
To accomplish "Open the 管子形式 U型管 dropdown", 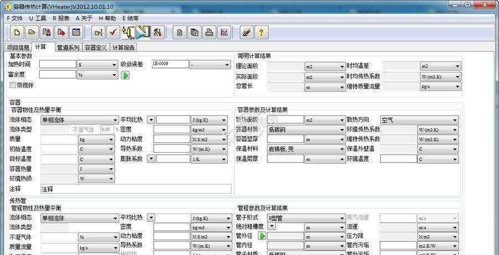I will pyautogui.click(x=307, y=218).
